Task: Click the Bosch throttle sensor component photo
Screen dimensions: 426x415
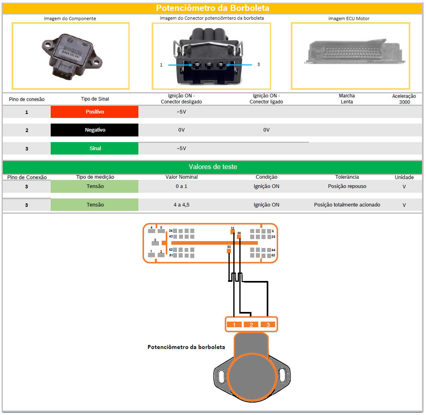Action: [70, 56]
